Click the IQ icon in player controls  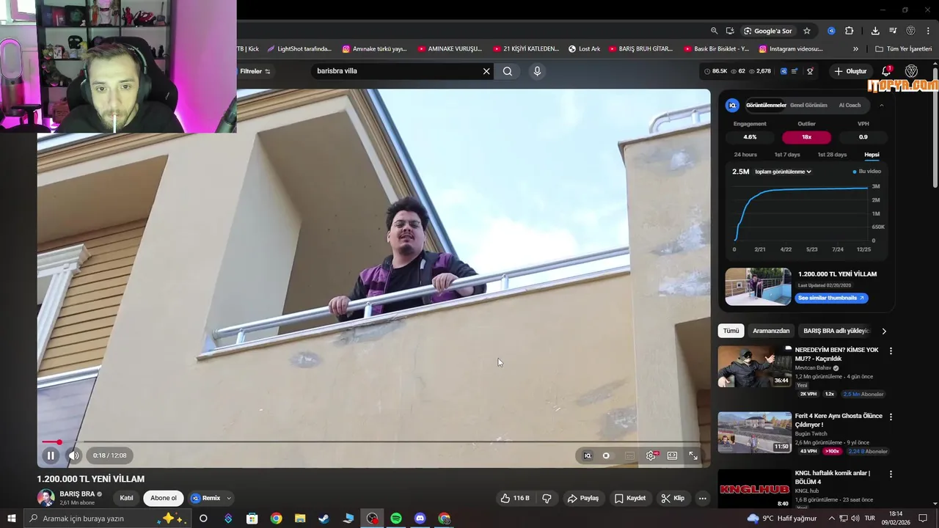(x=587, y=455)
